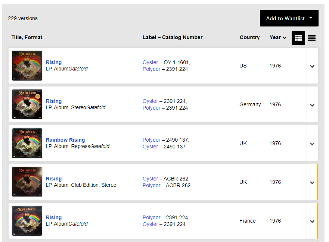This screenshot has height=242, width=329.
Task: Expand the UK Rainbow Rising row
Action: [x=312, y=143]
